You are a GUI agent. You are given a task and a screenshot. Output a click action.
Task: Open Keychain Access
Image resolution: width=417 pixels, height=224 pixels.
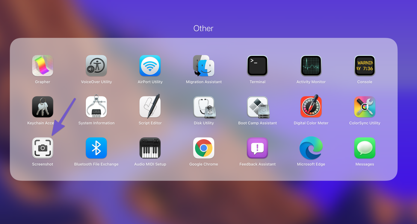point(43,107)
